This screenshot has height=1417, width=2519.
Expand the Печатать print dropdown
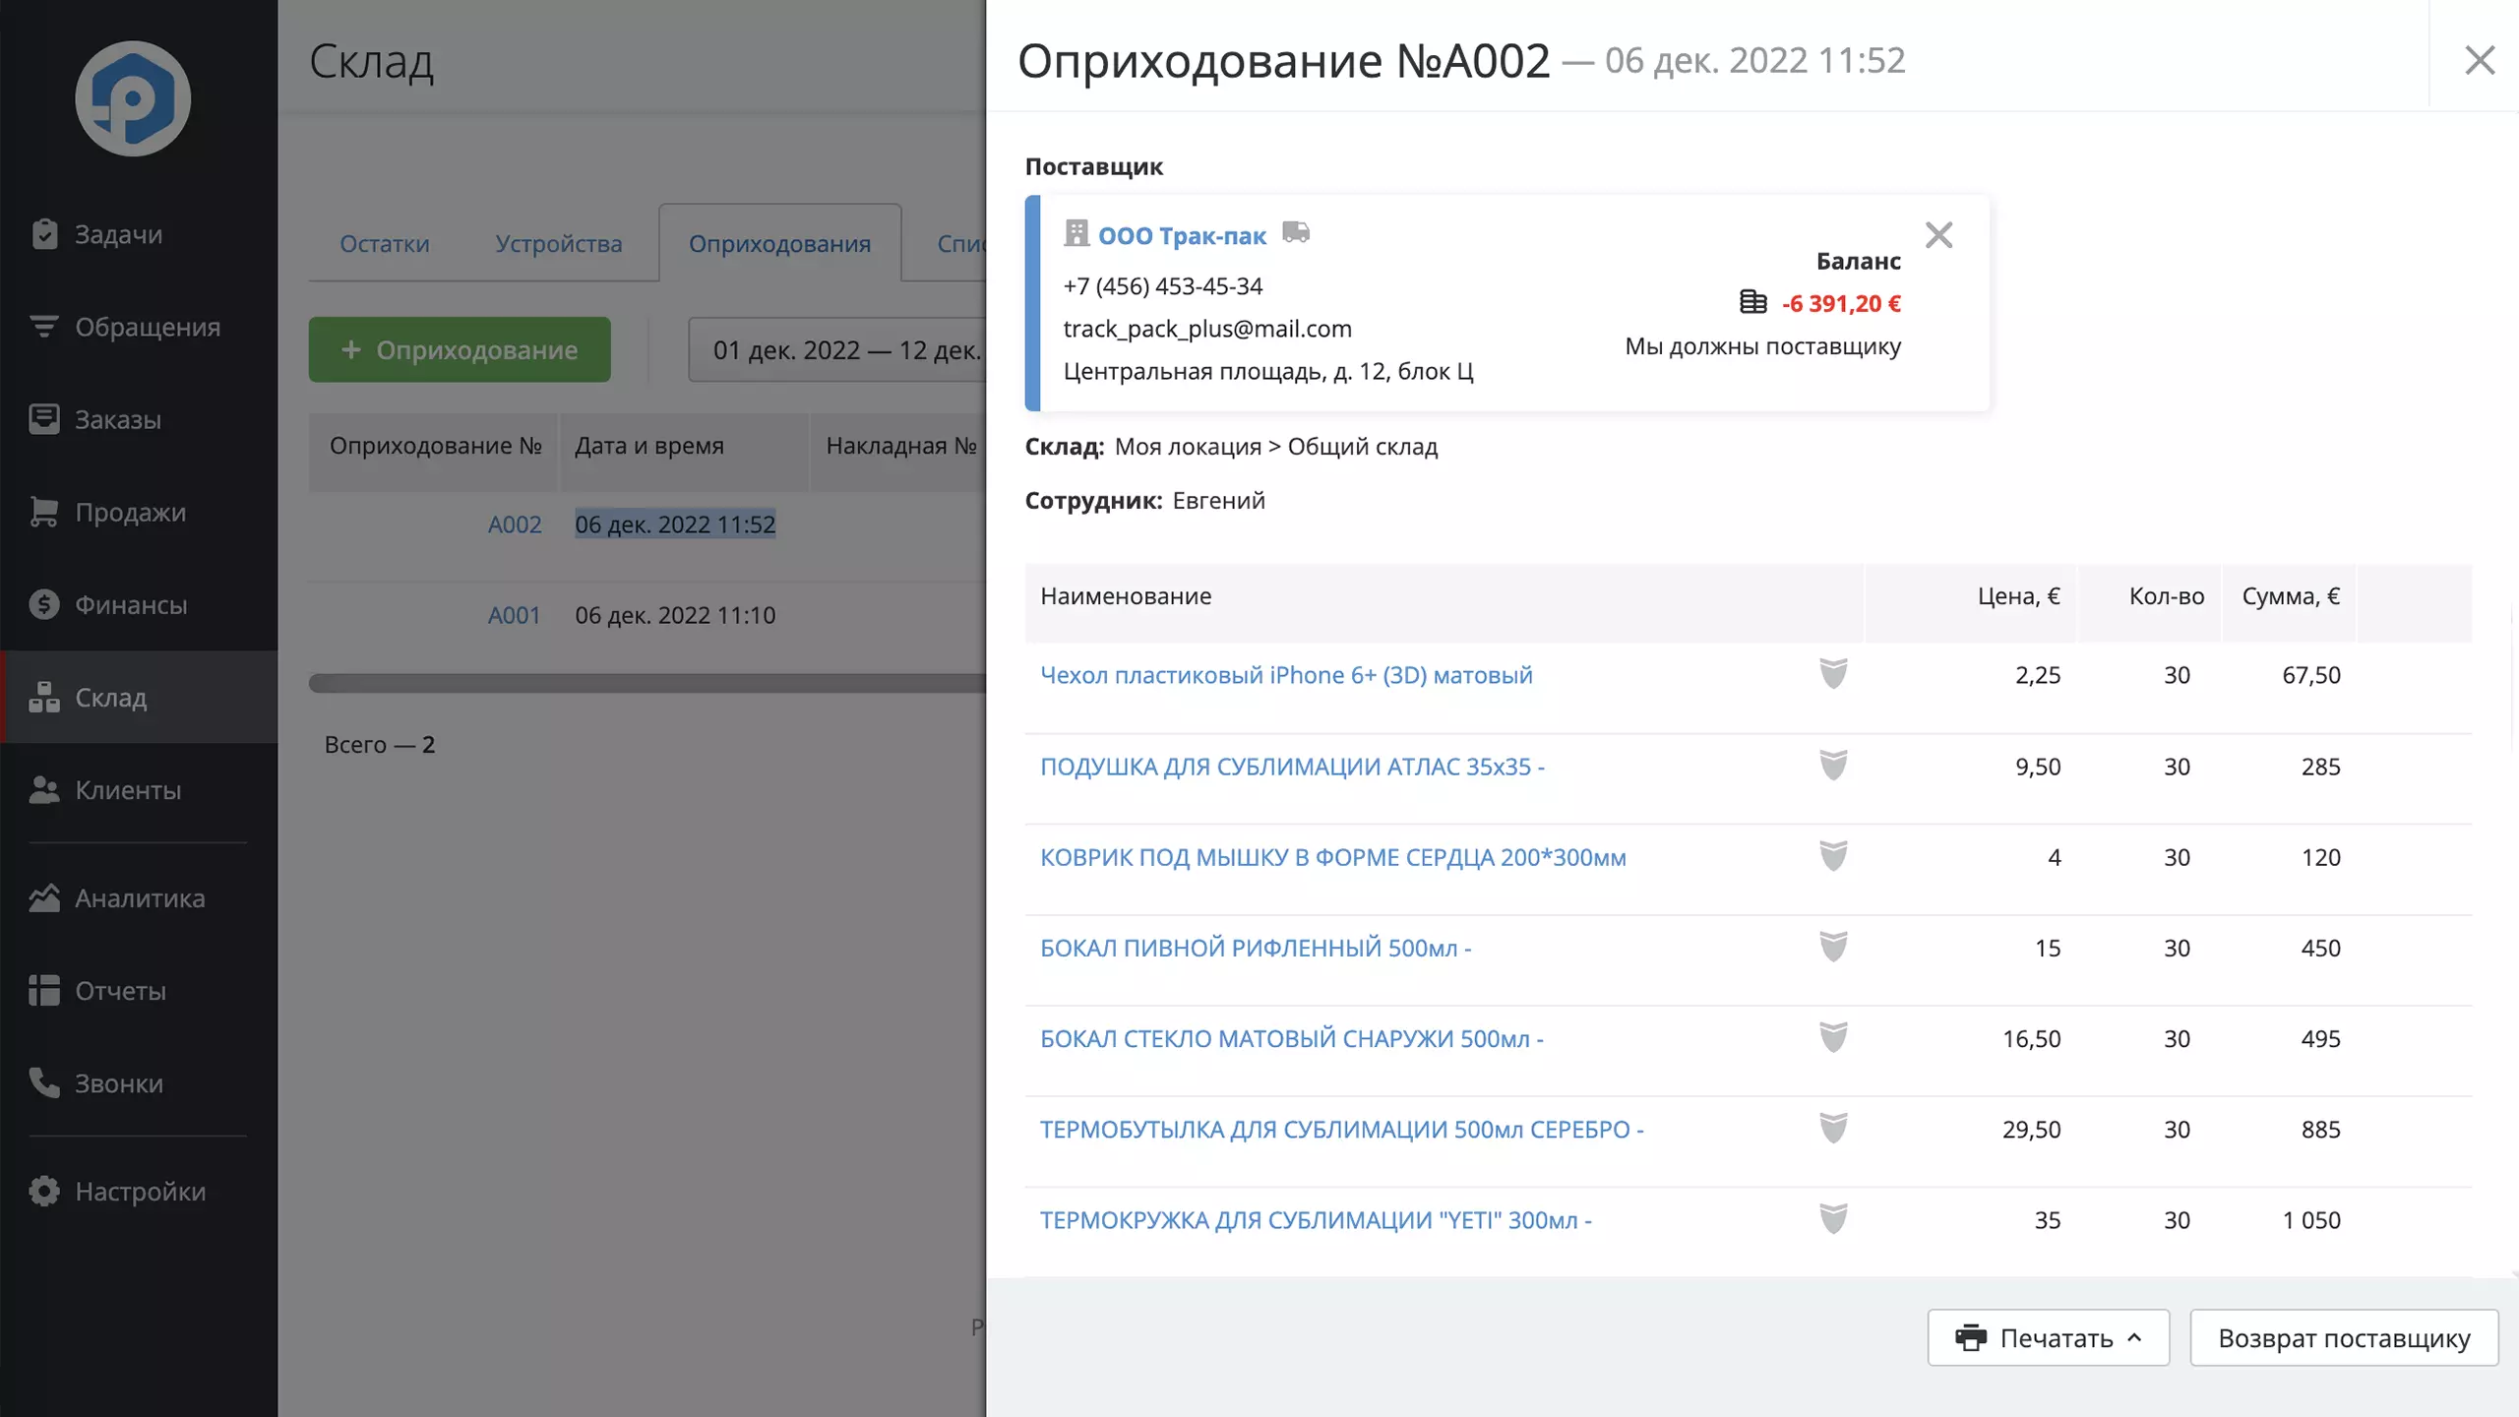[x=2049, y=1337]
